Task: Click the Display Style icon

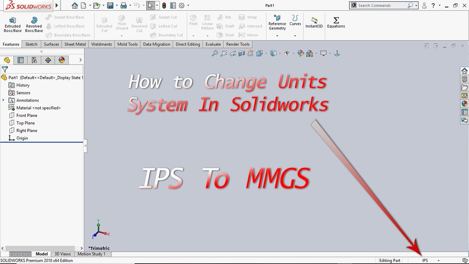Action: tap(273, 54)
